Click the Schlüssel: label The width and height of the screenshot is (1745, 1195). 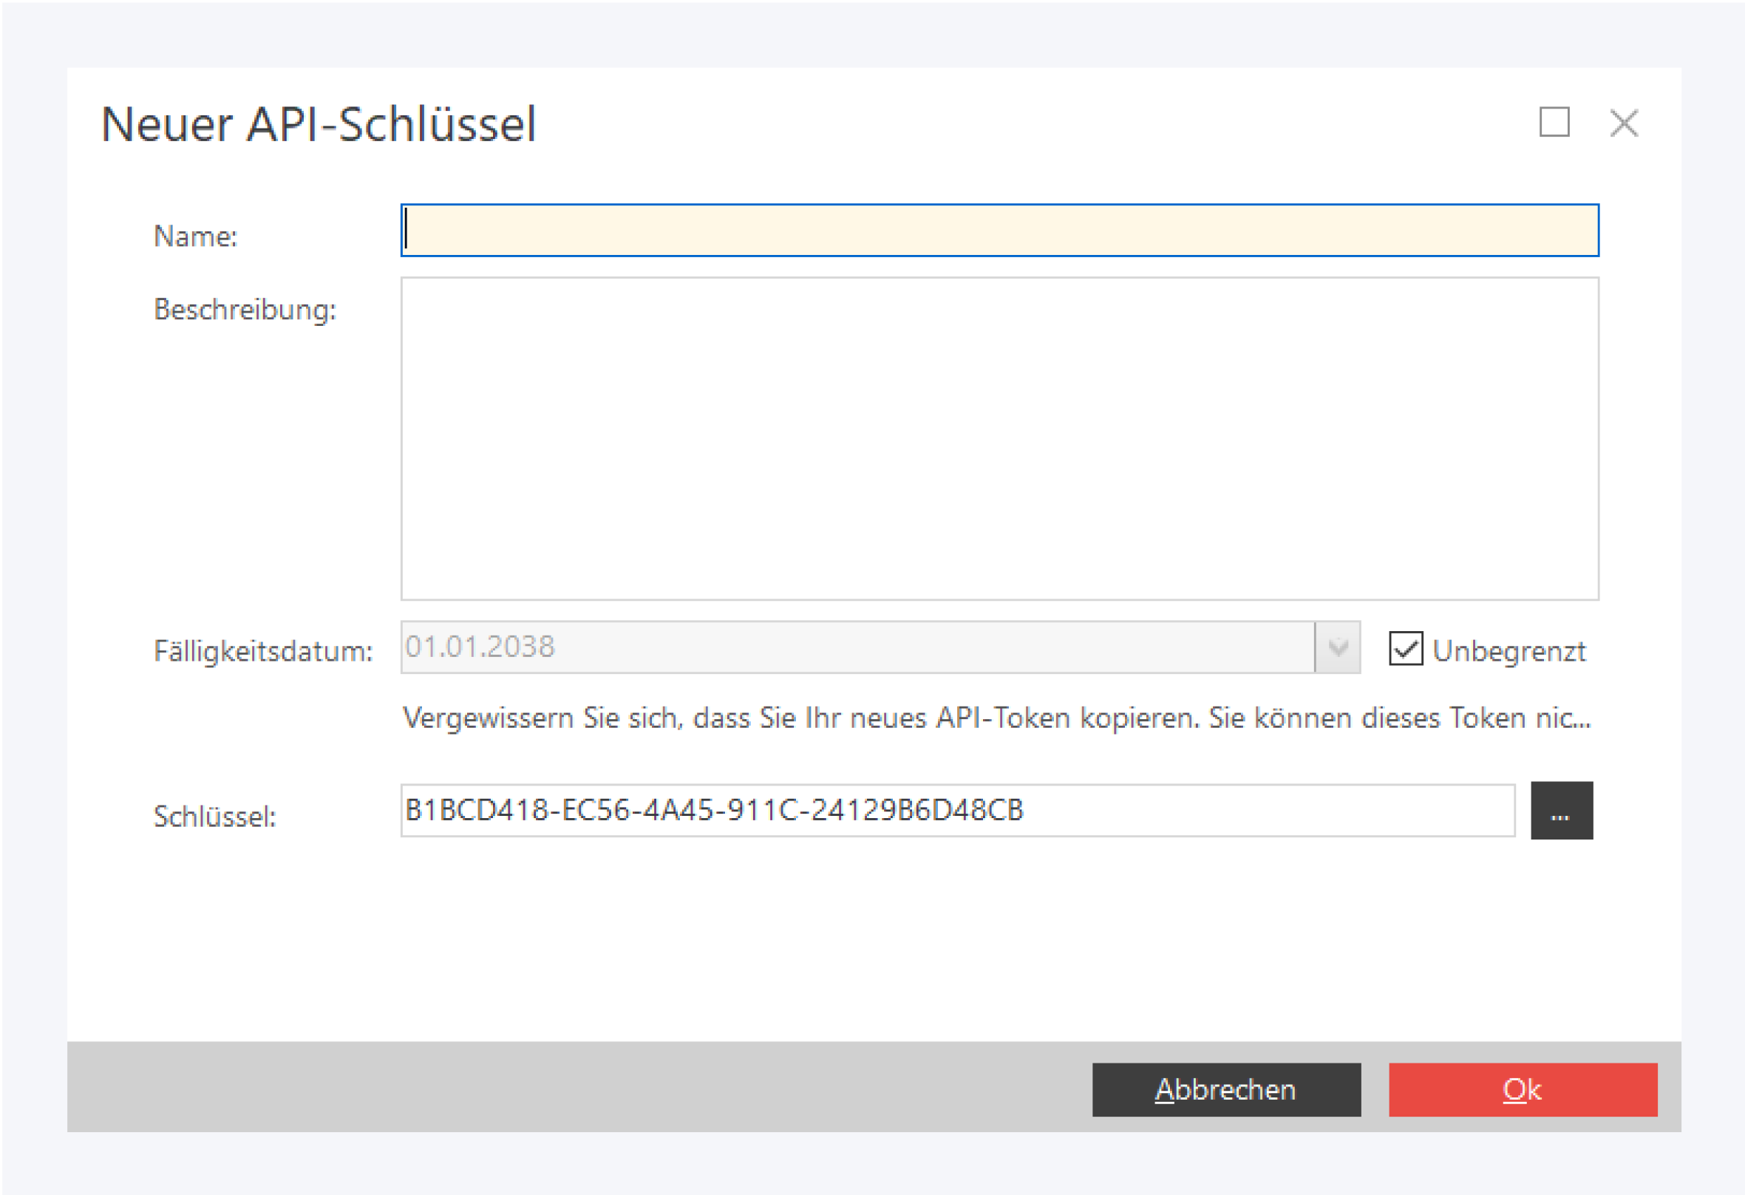pyautogui.click(x=215, y=817)
